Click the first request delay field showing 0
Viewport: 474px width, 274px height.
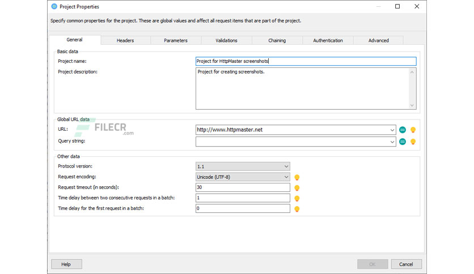pyautogui.click(x=243, y=208)
